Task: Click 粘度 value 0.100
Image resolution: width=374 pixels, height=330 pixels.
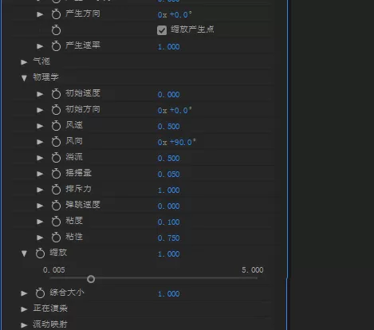Action: coord(169,222)
